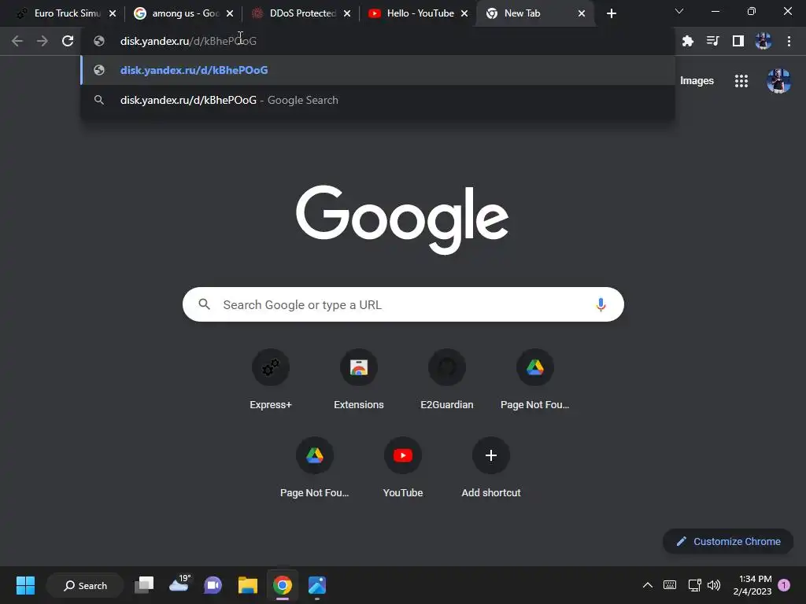Close the New Tab tab
806x604 pixels.
[x=582, y=14]
